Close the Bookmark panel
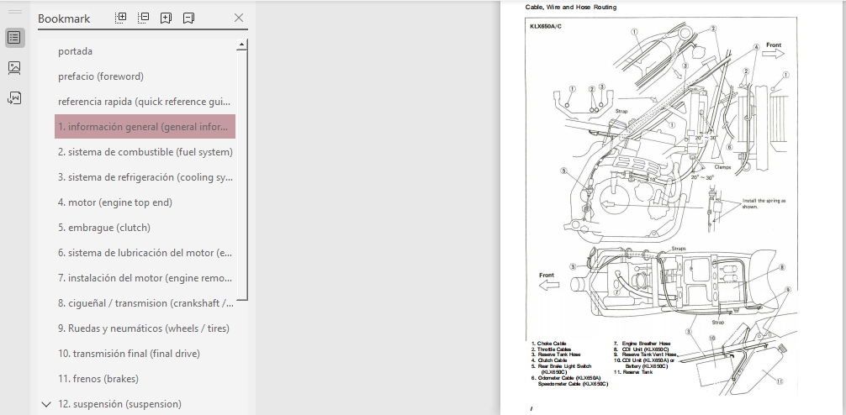The image size is (846, 415). click(239, 18)
